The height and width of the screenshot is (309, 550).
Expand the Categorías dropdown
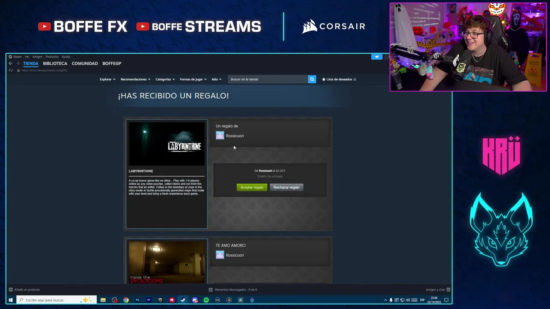tap(165, 79)
